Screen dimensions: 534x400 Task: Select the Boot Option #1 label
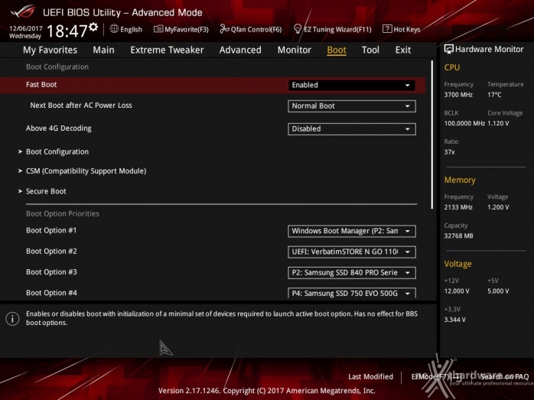point(51,230)
